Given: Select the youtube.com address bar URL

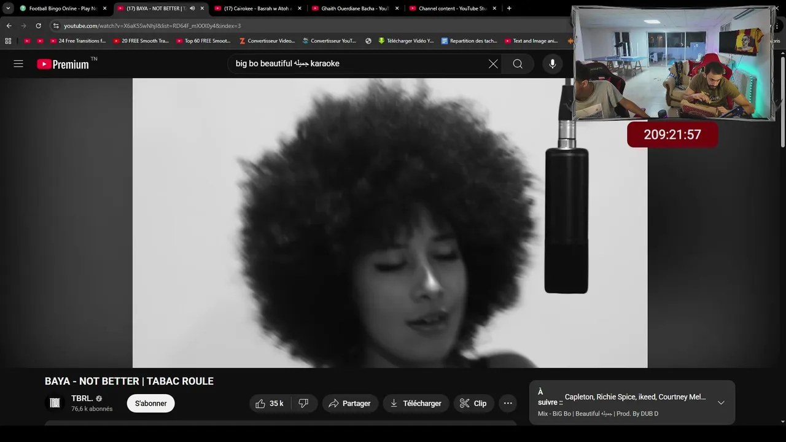Looking at the screenshot, I should tap(152, 26).
